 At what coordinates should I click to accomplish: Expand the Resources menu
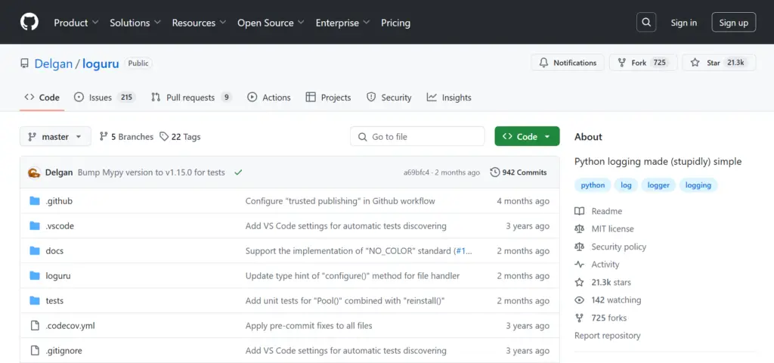pos(199,23)
